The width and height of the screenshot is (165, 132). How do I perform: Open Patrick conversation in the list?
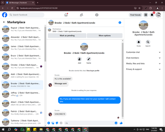[x=22, y=113]
